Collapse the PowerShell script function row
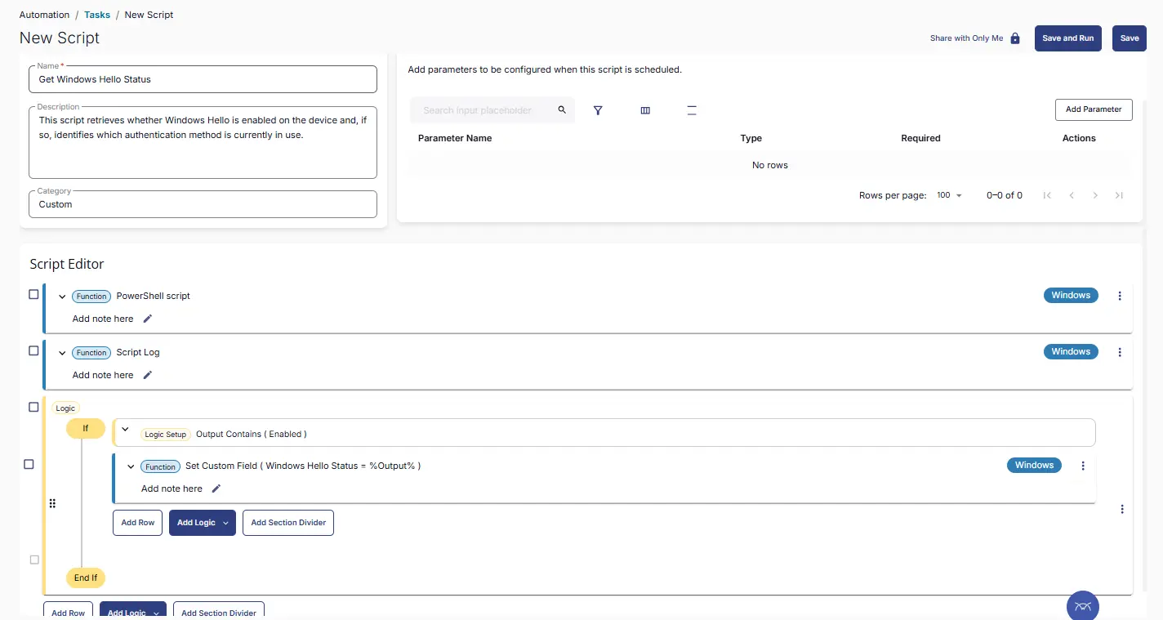Image resolution: width=1163 pixels, height=620 pixels. [62, 297]
